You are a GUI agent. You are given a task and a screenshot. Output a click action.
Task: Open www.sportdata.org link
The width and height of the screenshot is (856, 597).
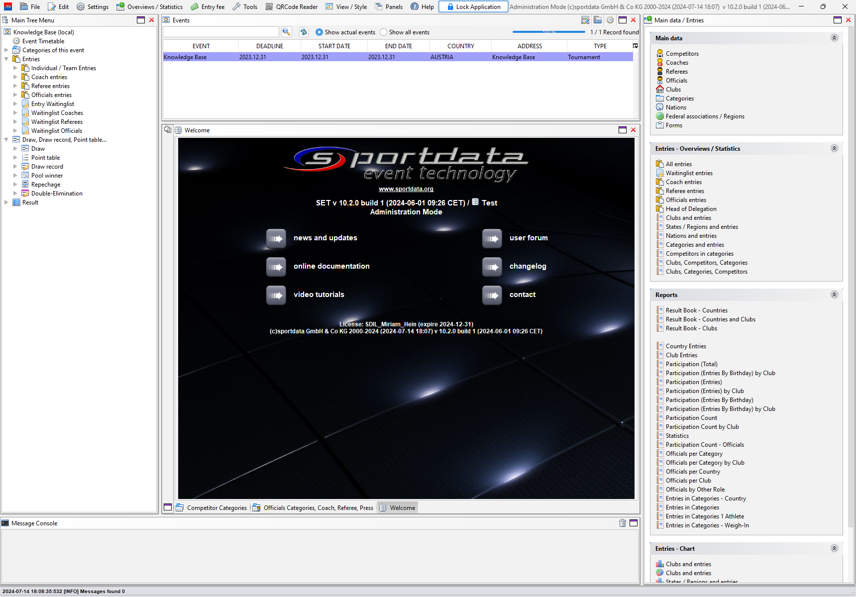pos(406,189)
